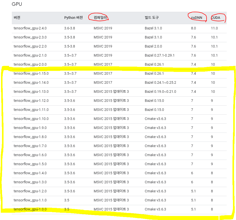Viewport: 236px width, 220px height.
Task: Click Cmake v3.6.3 in the tensorflow_gpu-1.10.0 row
Action: [155, 119]
